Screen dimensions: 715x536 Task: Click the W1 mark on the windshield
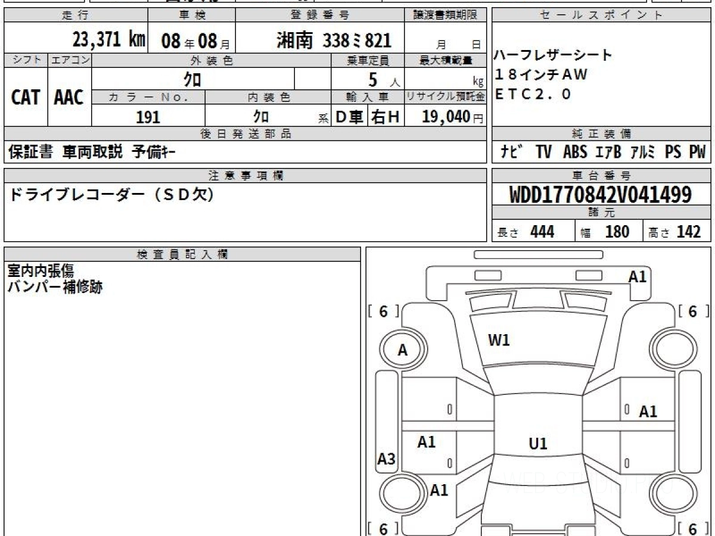[x=499, y=341]
